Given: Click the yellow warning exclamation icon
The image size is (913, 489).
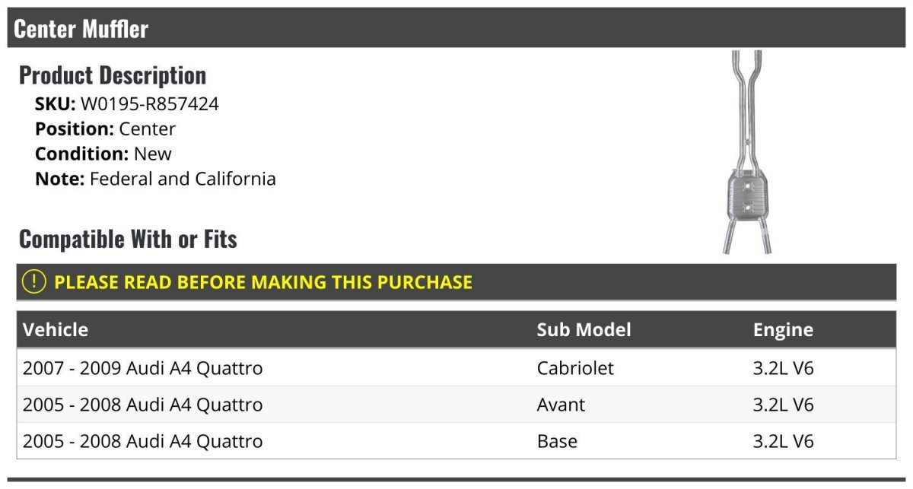Looking at the screenshot, I should click(34, 281).
